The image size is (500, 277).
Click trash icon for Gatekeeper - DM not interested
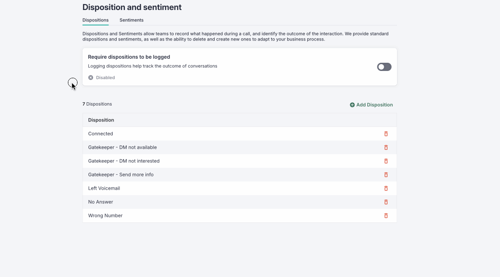click(x=386, y=161)
